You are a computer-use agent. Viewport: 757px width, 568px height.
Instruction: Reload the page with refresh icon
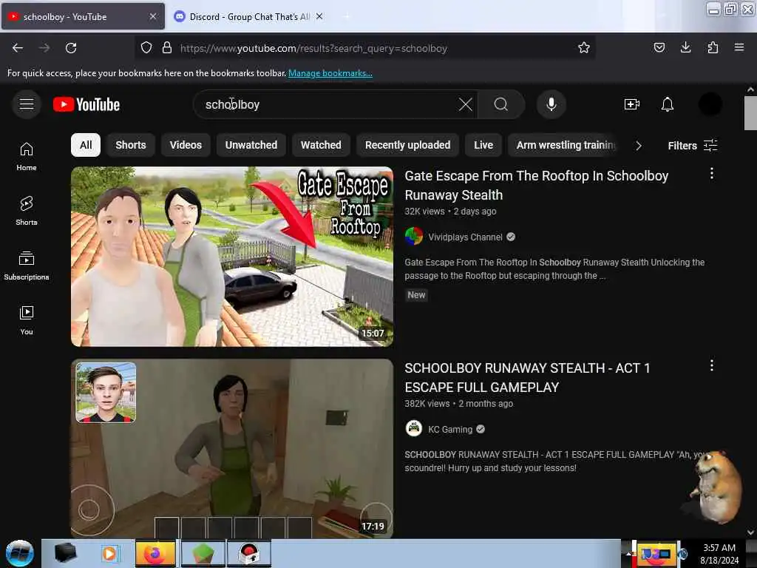71,48
